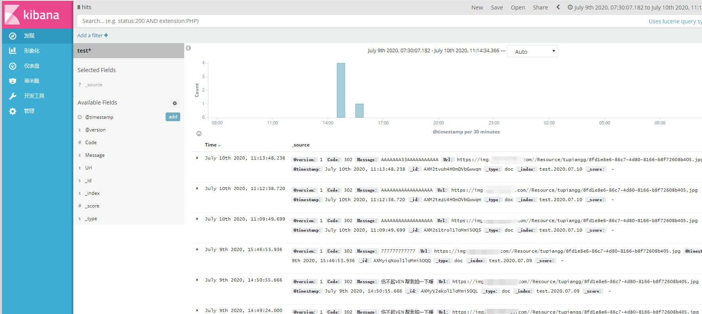Viewport: 702px width, 314px height.
Task: Expand the July 9th 15:46:53.936 row
Action: coord(197,249)
